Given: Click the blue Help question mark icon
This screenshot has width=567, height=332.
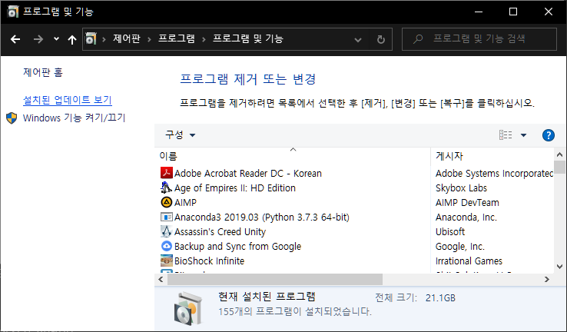Looking at the screenshot, I should click(549, 135).
